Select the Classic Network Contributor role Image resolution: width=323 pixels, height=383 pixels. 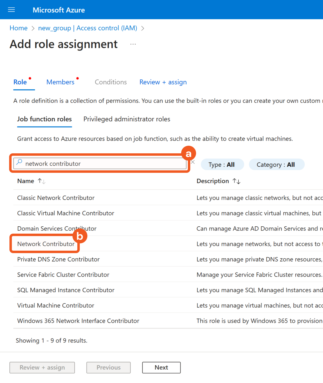coord(56,198)
